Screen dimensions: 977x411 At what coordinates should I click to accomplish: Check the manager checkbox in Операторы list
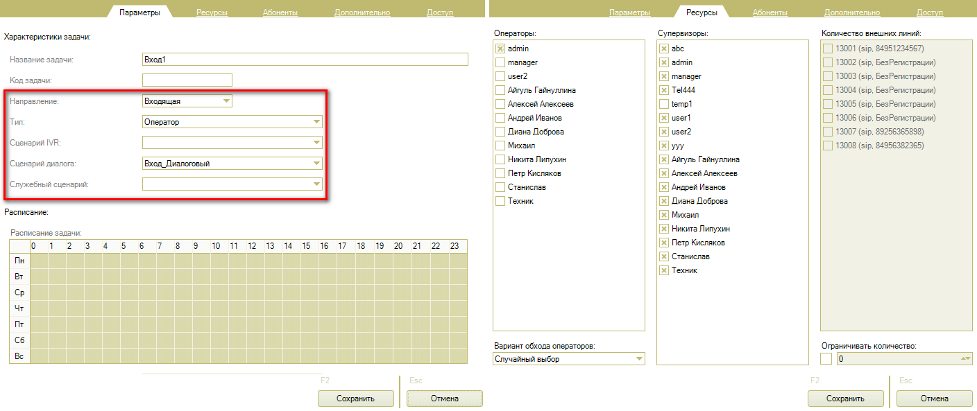(500, 62)
